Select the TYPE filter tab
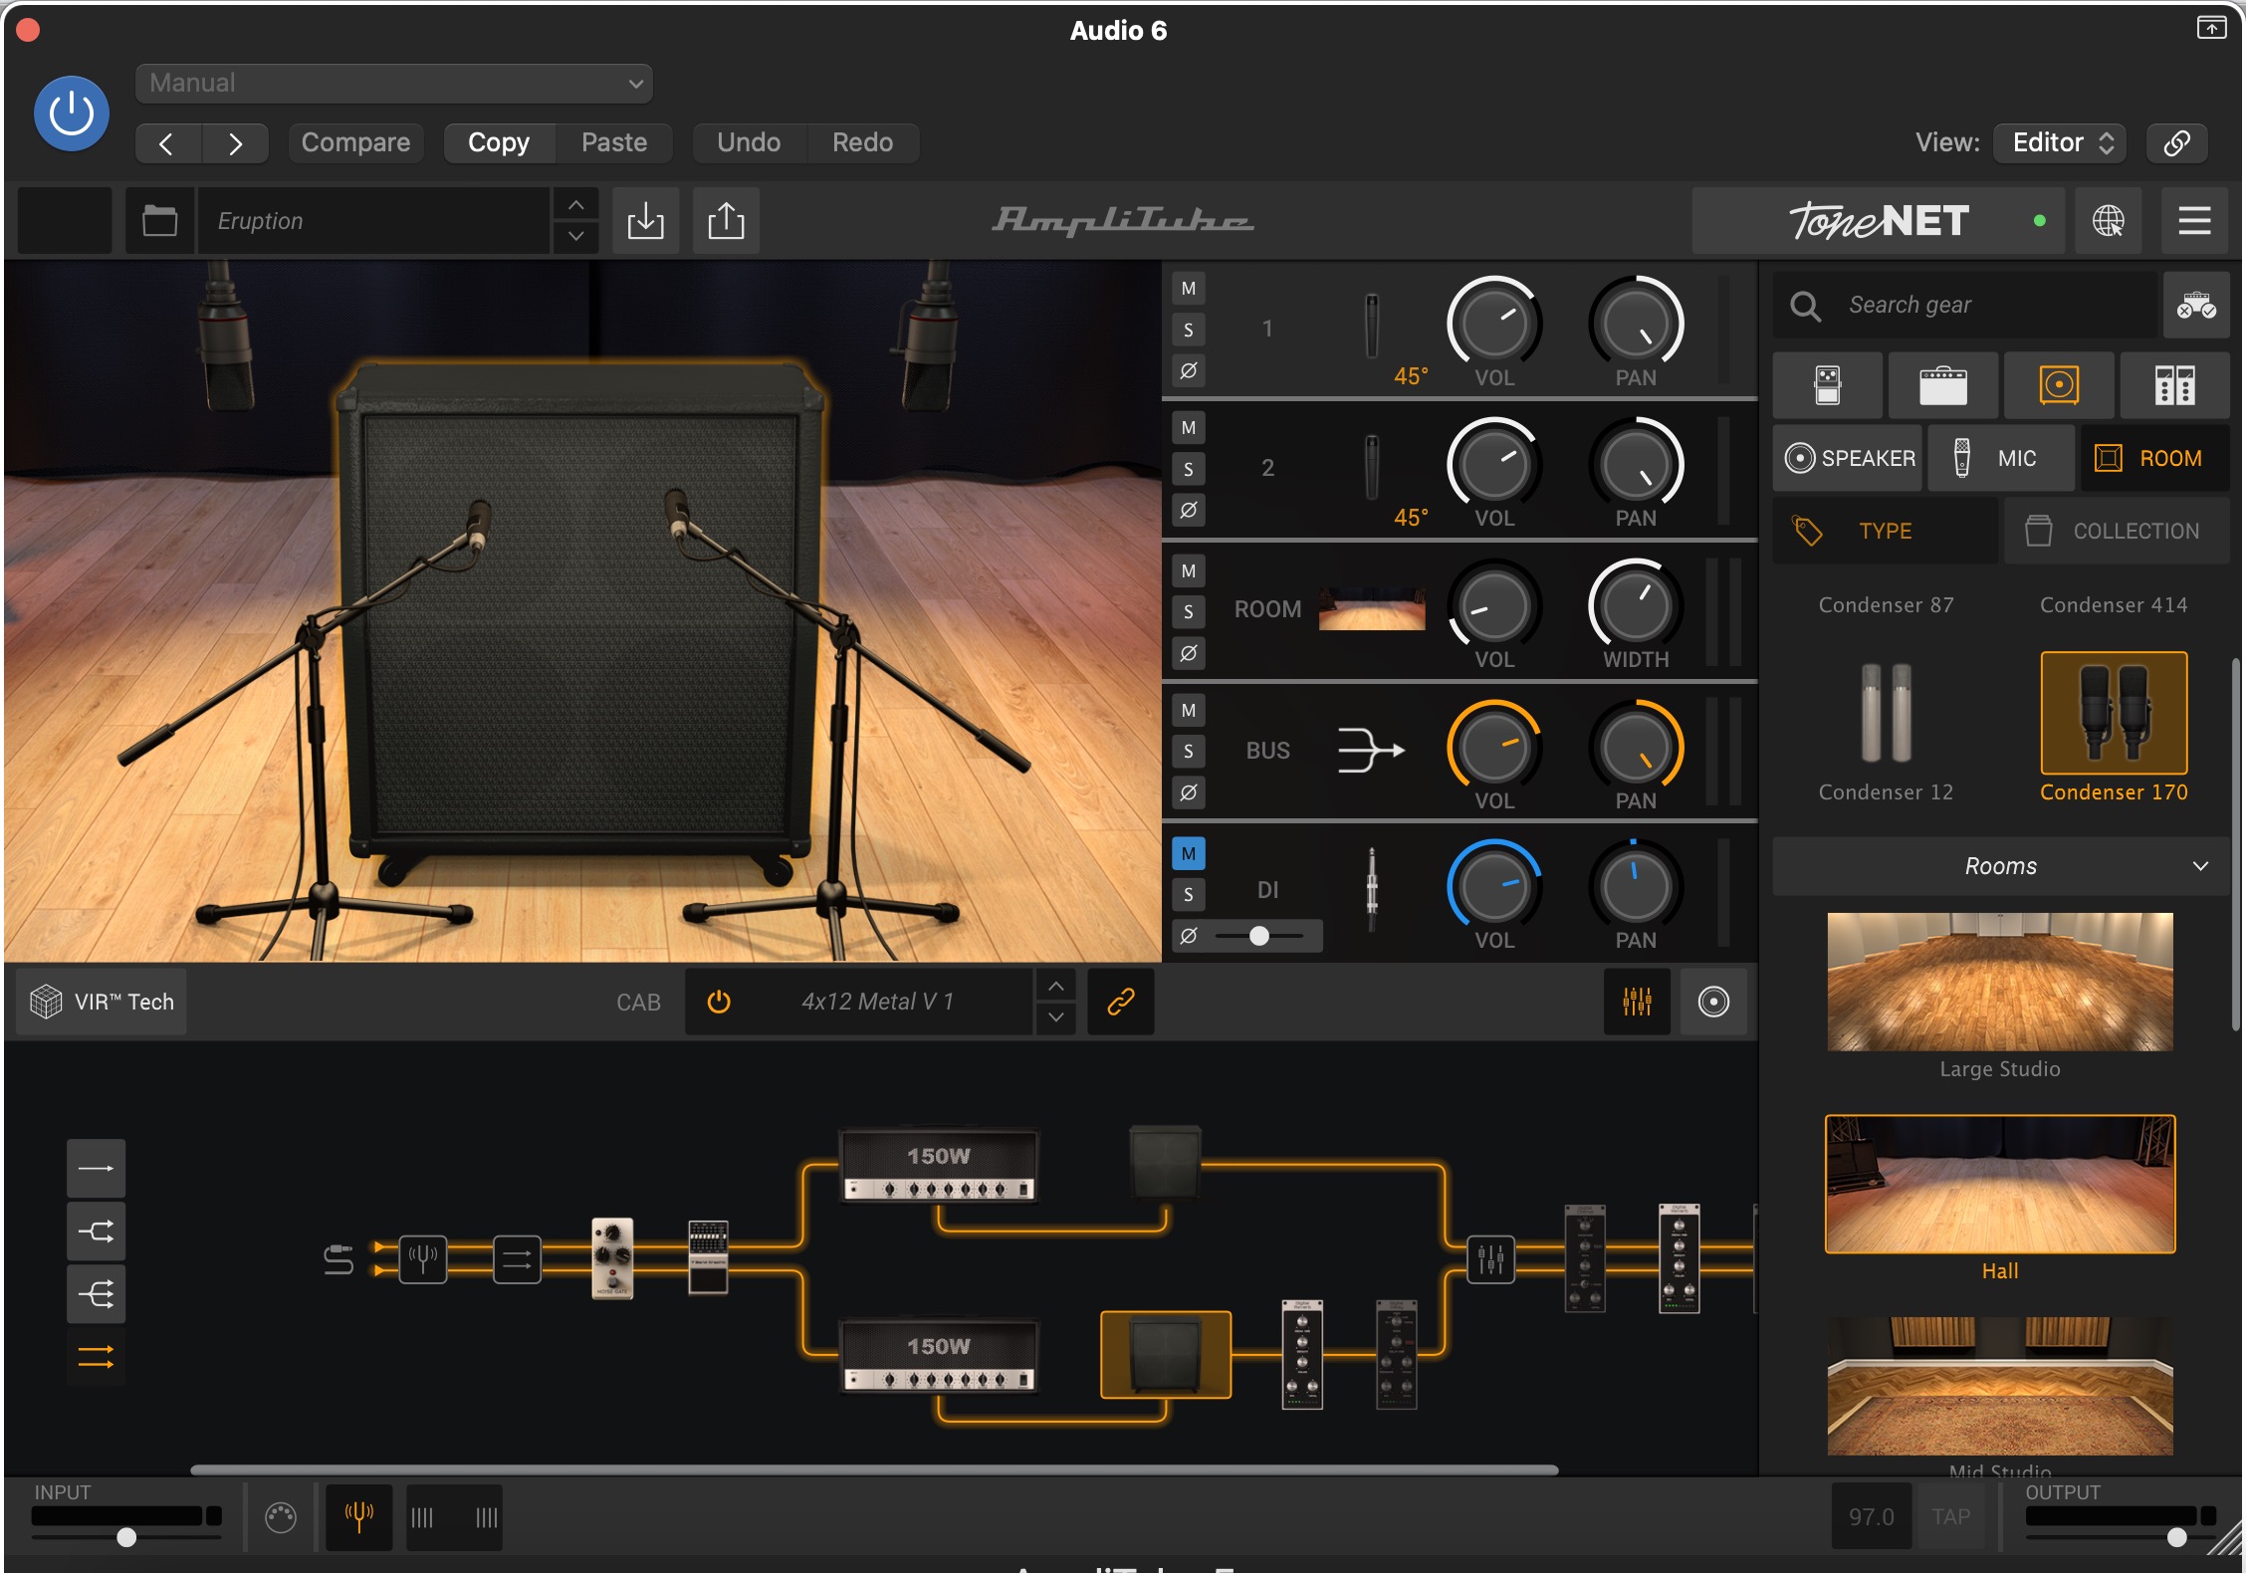The height and width of the screenshot is (1573, 2246). coord(1885,531)
